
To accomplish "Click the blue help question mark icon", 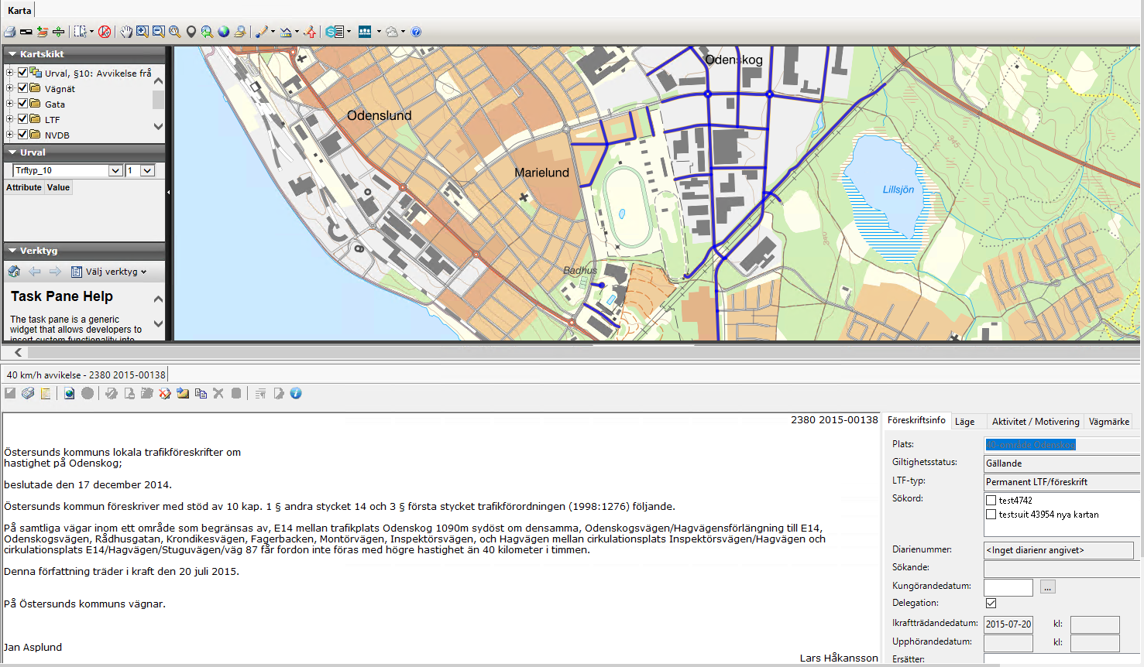I will [x=416, y=32].
